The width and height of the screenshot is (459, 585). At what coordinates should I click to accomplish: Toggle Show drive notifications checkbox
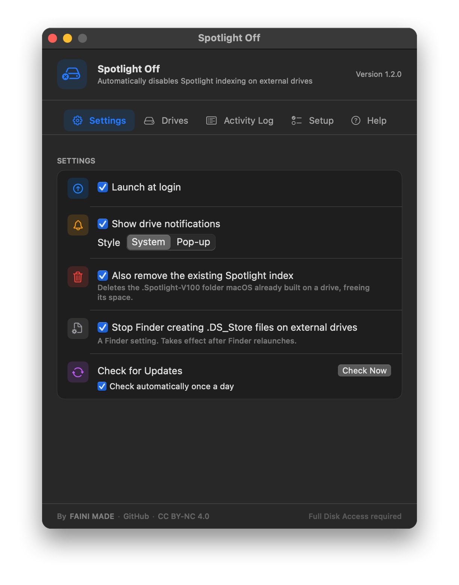click(103, 224)
